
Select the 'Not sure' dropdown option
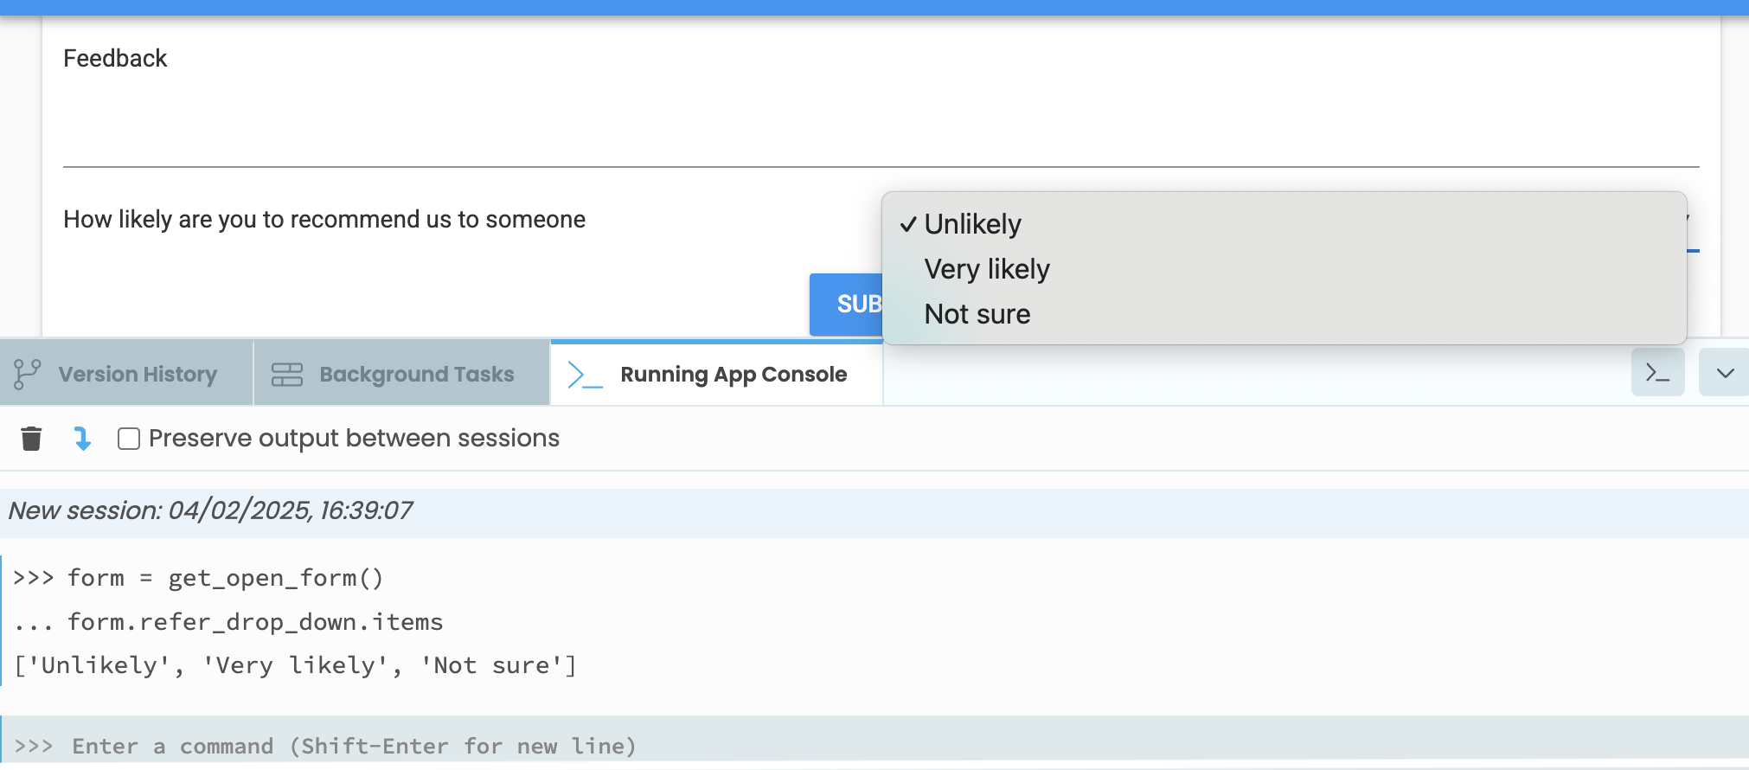[977, 314]
